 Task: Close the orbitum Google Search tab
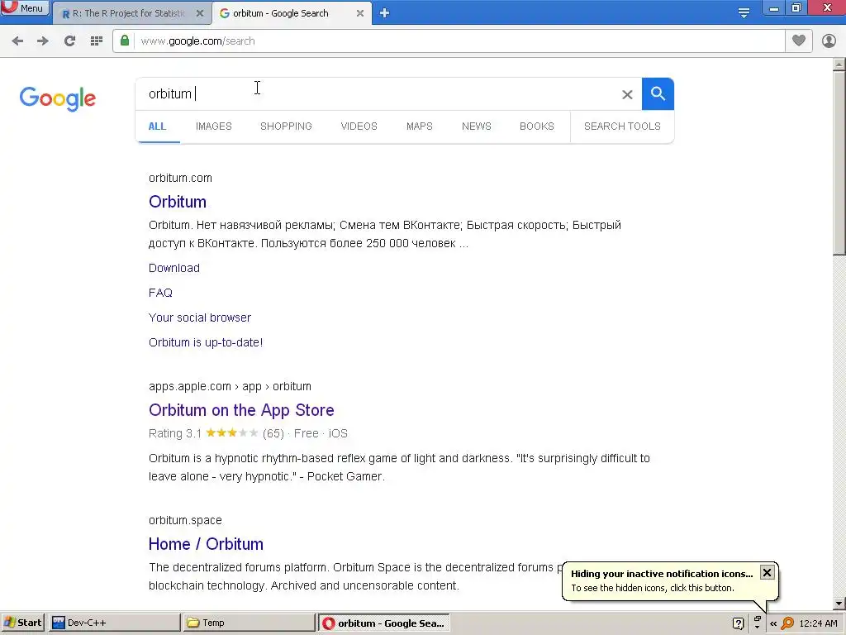pyautogui.click(x=360, y=13)
